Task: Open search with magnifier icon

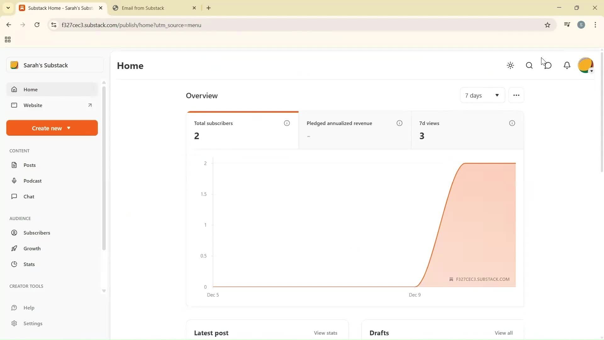Action: click(x=529, y=65)
